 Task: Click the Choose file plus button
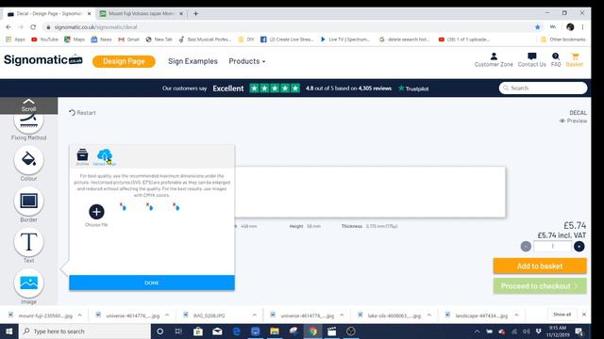(96, 212)
